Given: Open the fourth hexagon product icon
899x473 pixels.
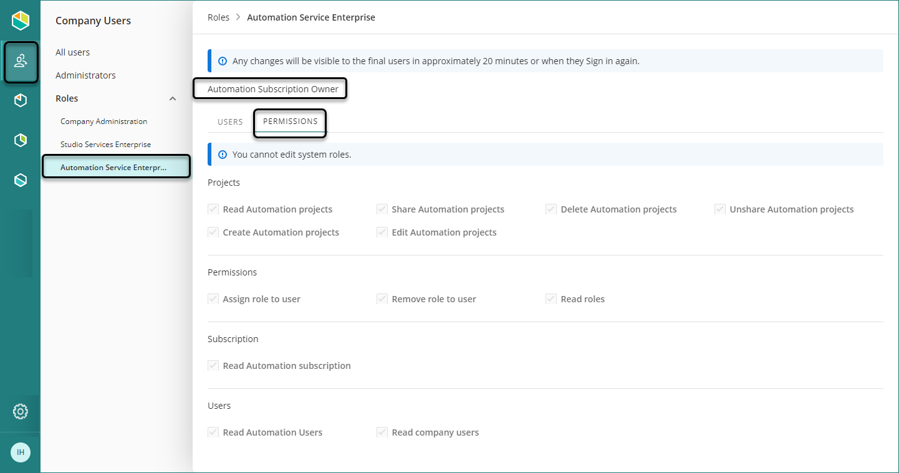Looking at the screenshot, I should 21,180.
